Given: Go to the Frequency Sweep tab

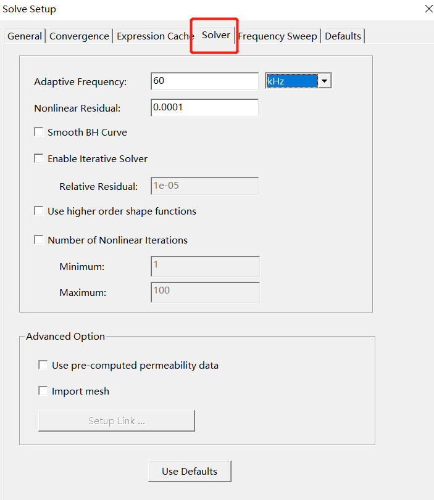Looking at the screenshot, I should 278,36.
